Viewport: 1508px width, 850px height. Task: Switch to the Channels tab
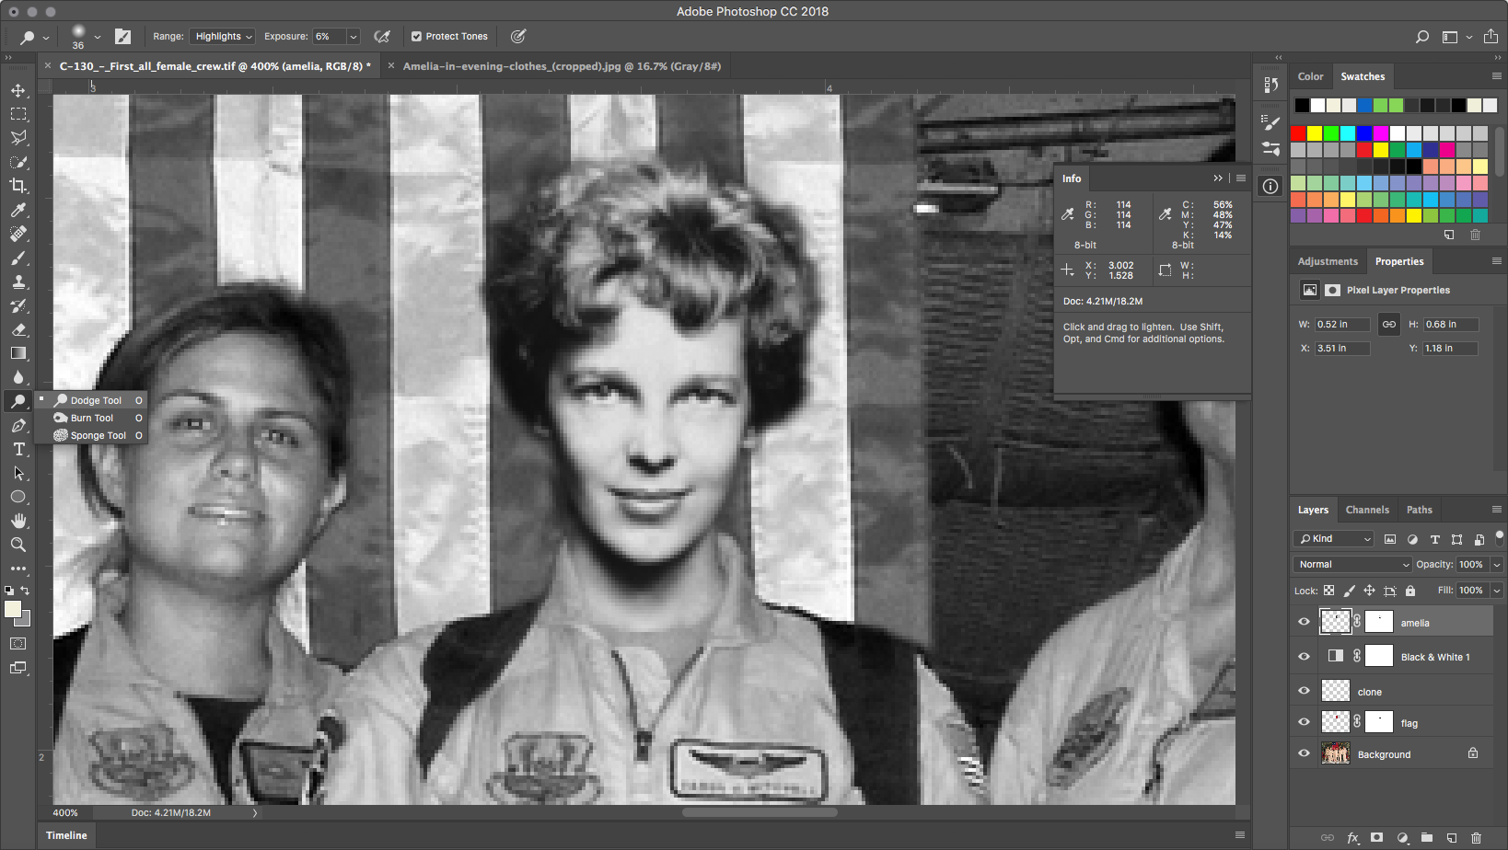click(x=1366, y=510)
